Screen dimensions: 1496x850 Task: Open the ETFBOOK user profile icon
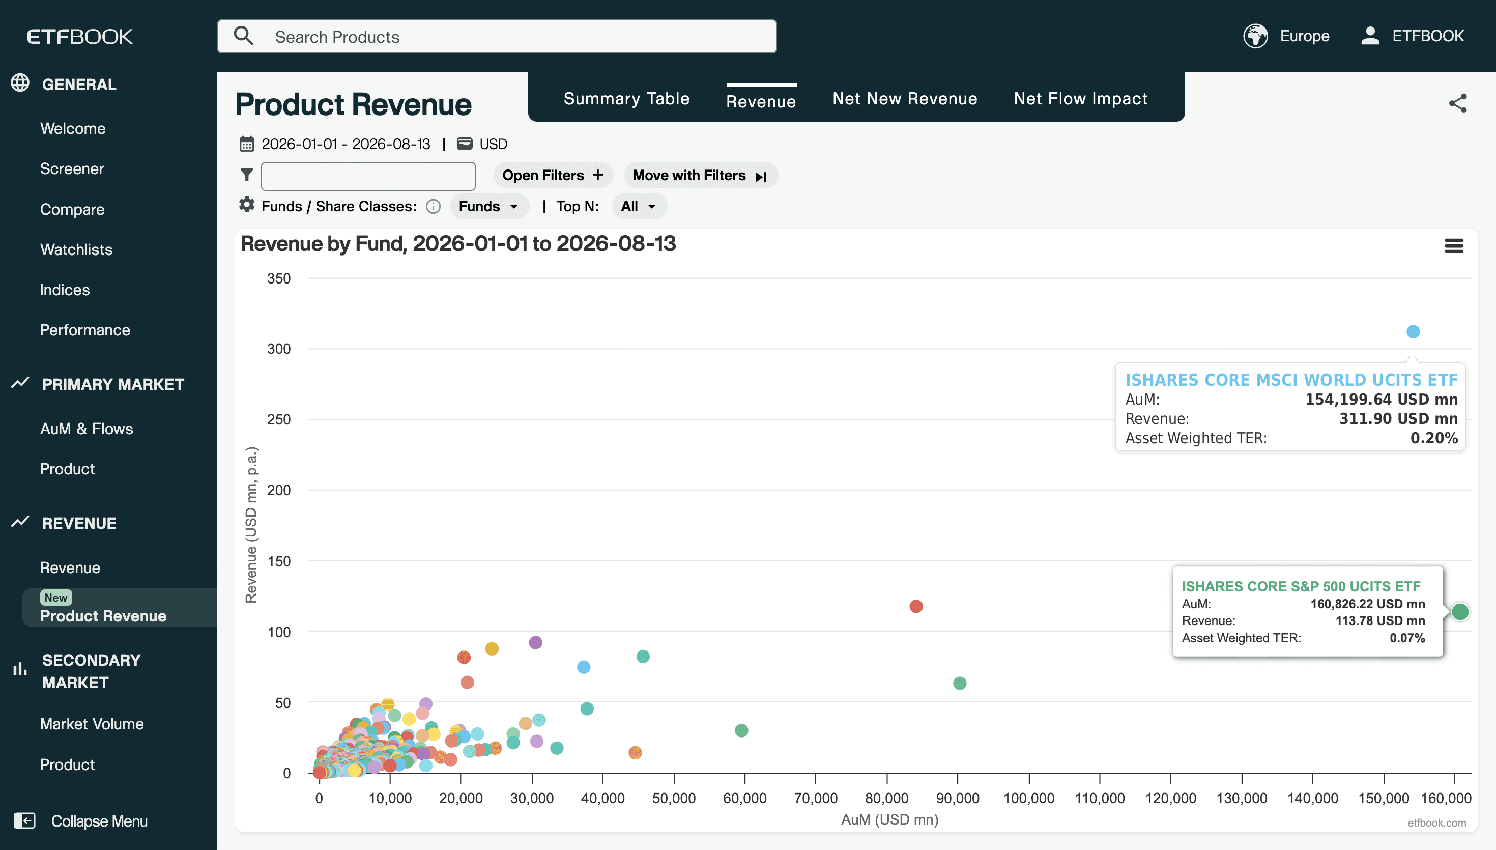pos(1370,36)
